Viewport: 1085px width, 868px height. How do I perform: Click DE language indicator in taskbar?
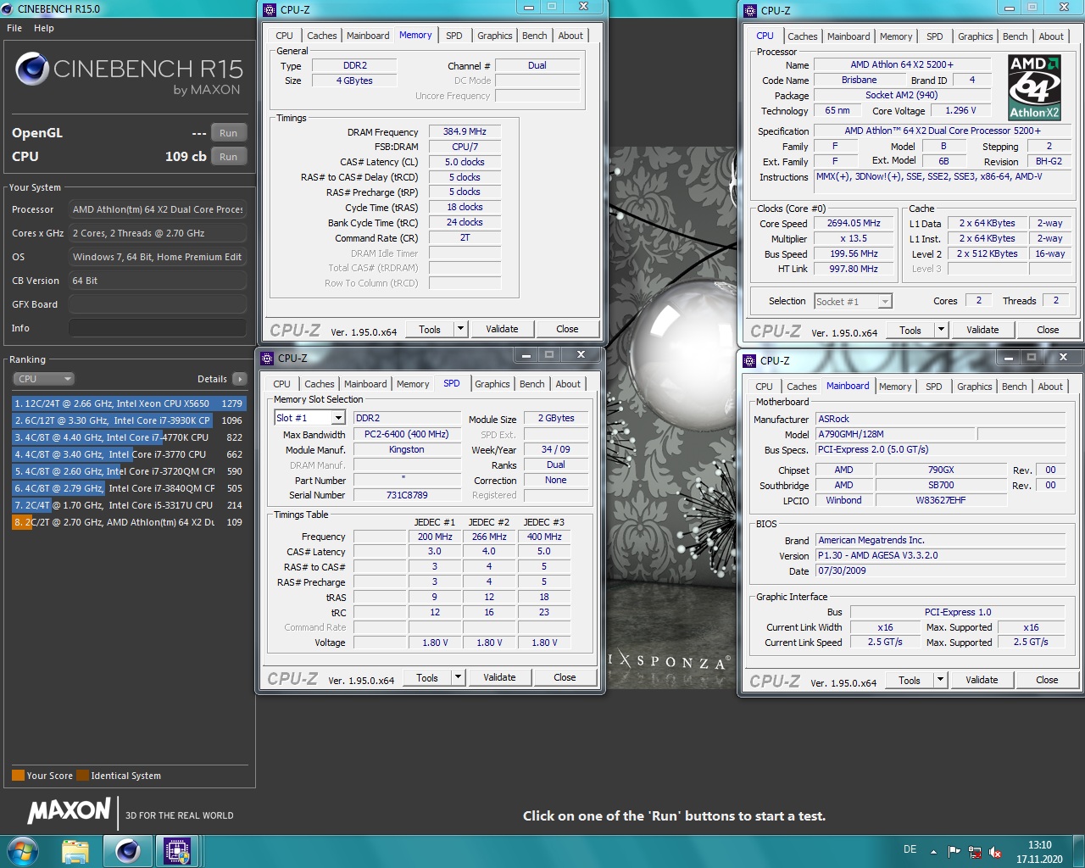[910, 849]
